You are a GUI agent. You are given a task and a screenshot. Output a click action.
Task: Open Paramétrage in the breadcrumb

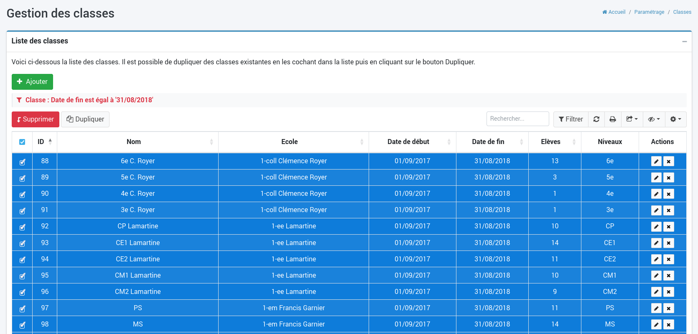coord(649,12)
